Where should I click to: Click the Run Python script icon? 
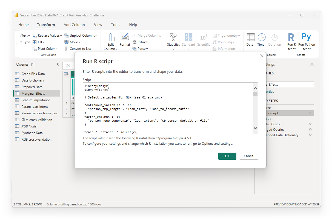[x=306, y=37]
